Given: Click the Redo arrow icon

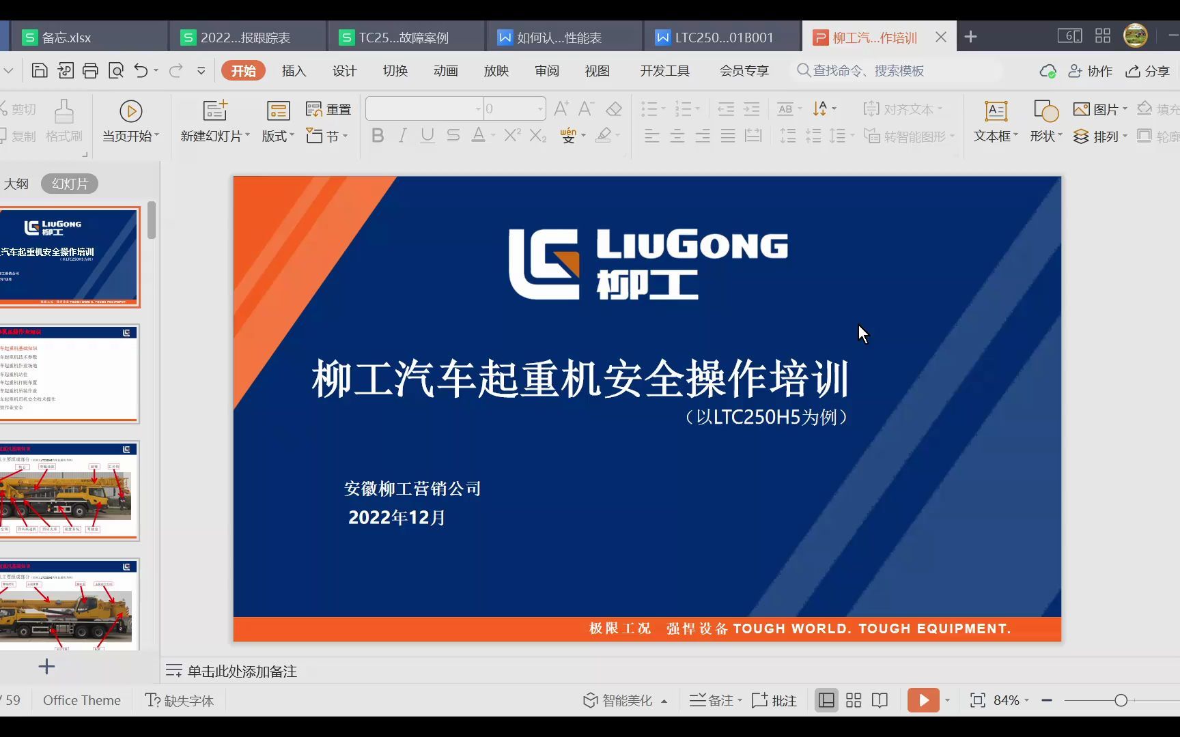Looking at the screenshot, I should click(x=175, y=70).
